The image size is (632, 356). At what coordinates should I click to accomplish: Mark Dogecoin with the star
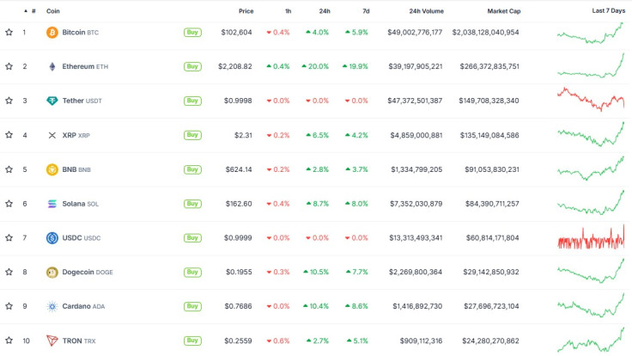[9, 272]
